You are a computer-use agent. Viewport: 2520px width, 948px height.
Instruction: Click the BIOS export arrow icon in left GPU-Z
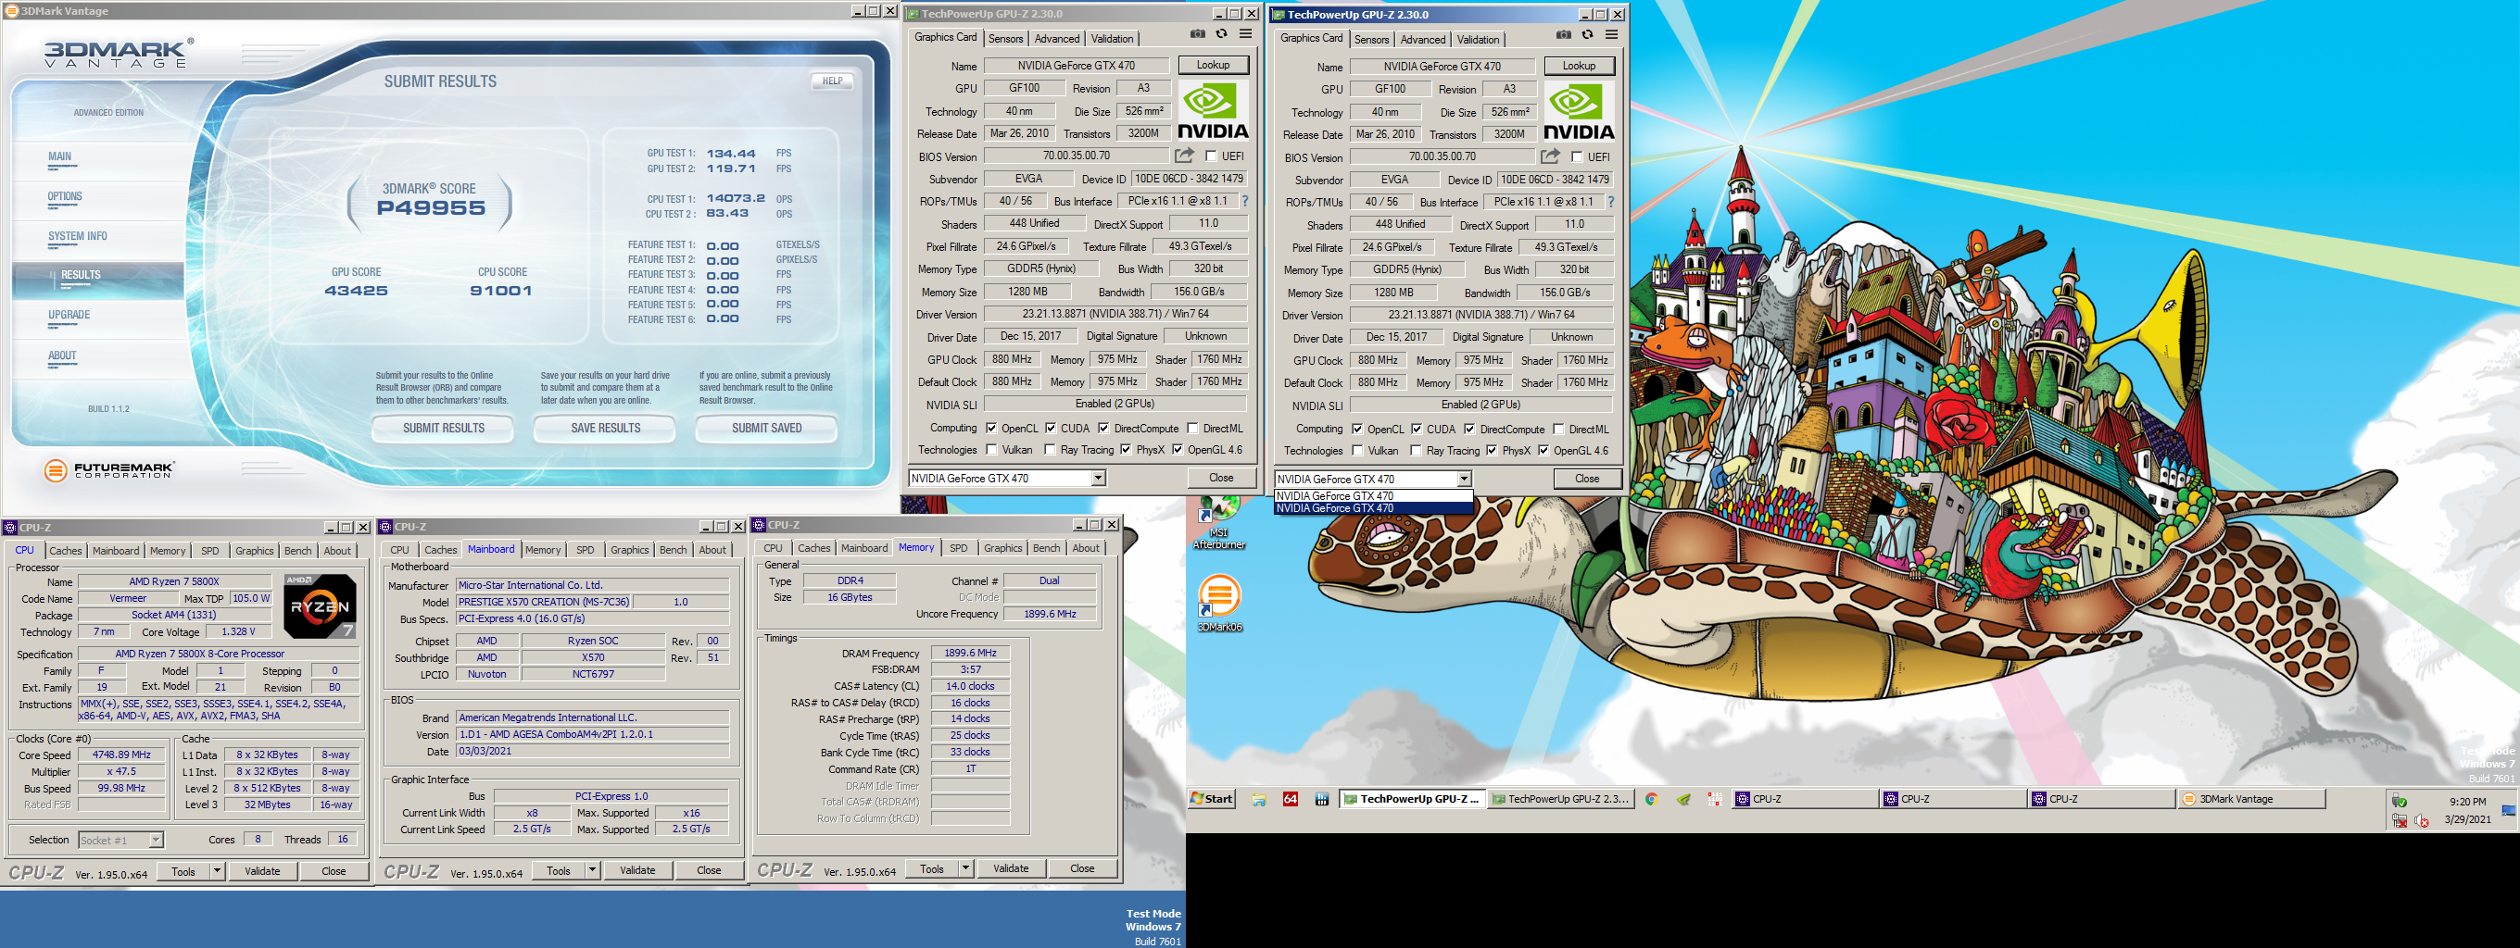click(x=1184, y=156)
